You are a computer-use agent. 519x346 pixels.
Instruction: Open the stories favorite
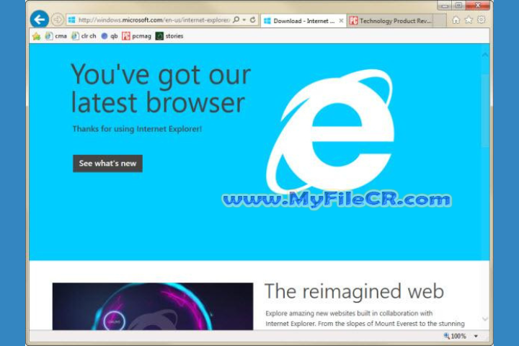(x=169, y=36)
